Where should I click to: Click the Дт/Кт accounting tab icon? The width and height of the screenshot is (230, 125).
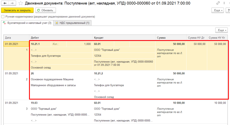(x=4, y=23)
